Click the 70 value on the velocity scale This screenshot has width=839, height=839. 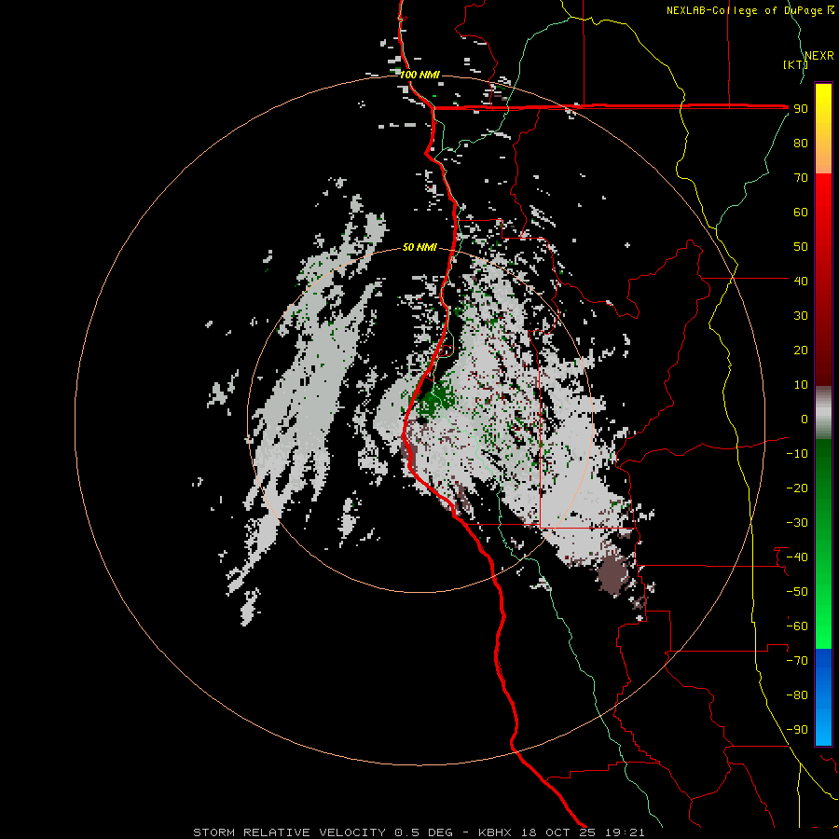(801, 178)
